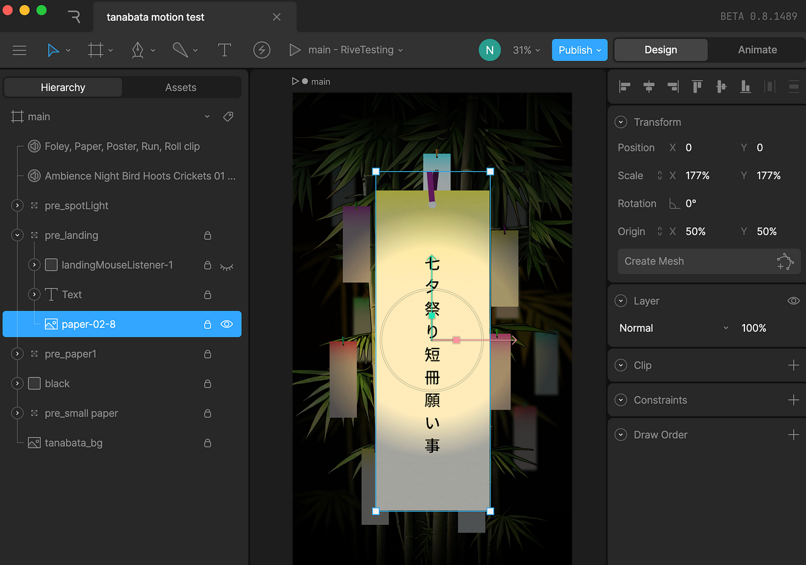Switch to Animate mode
This screenshot has width=806, height=565.
[x=757, y=50]
